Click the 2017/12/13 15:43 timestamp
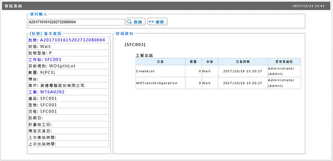Screen dimensions: 333x161 coord(308,6)
